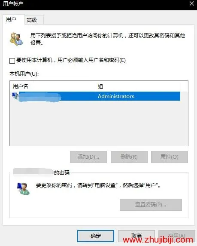
Task: Click the 组 column header
Action: point(137,86)
